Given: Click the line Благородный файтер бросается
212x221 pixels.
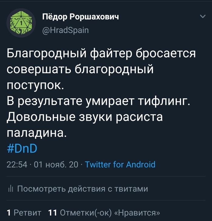Looking at the screenshot, I should tap(101, 54).
